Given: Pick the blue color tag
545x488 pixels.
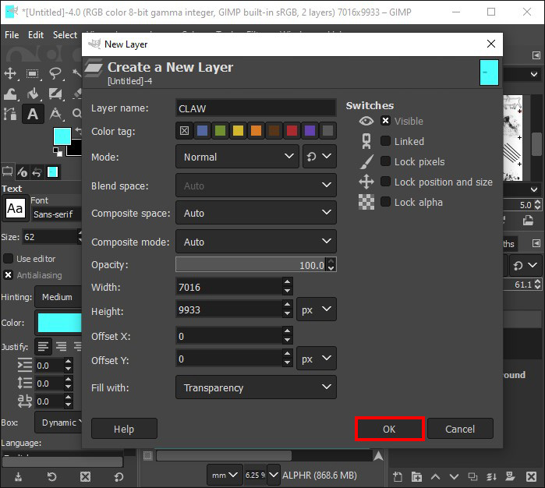Looking at the screenshot, I should coord(202,131).
